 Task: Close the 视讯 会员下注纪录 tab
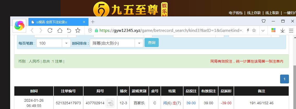[84, 22]
